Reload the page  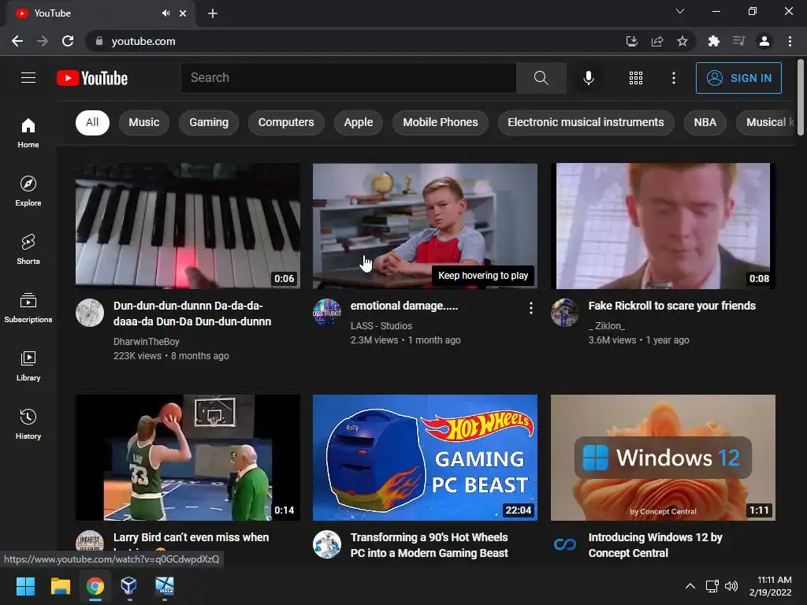tap(68, 41)
